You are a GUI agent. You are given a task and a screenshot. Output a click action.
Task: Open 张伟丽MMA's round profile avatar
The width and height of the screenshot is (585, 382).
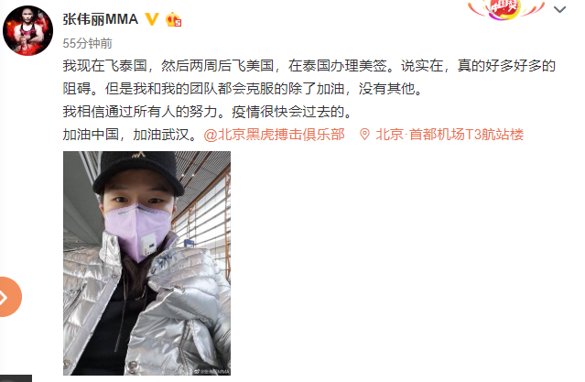[28, 30]
